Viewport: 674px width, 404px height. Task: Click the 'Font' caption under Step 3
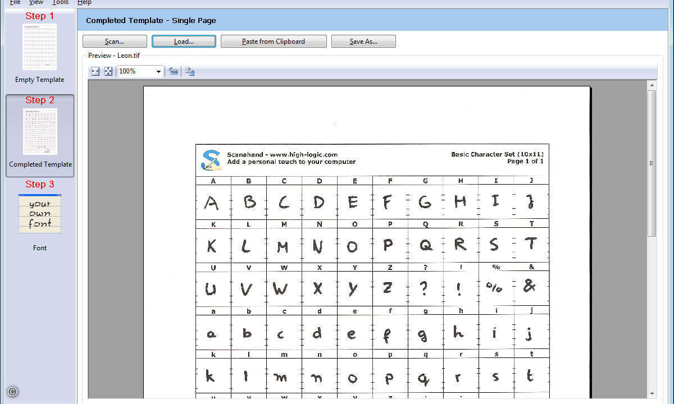coord(40,248)
